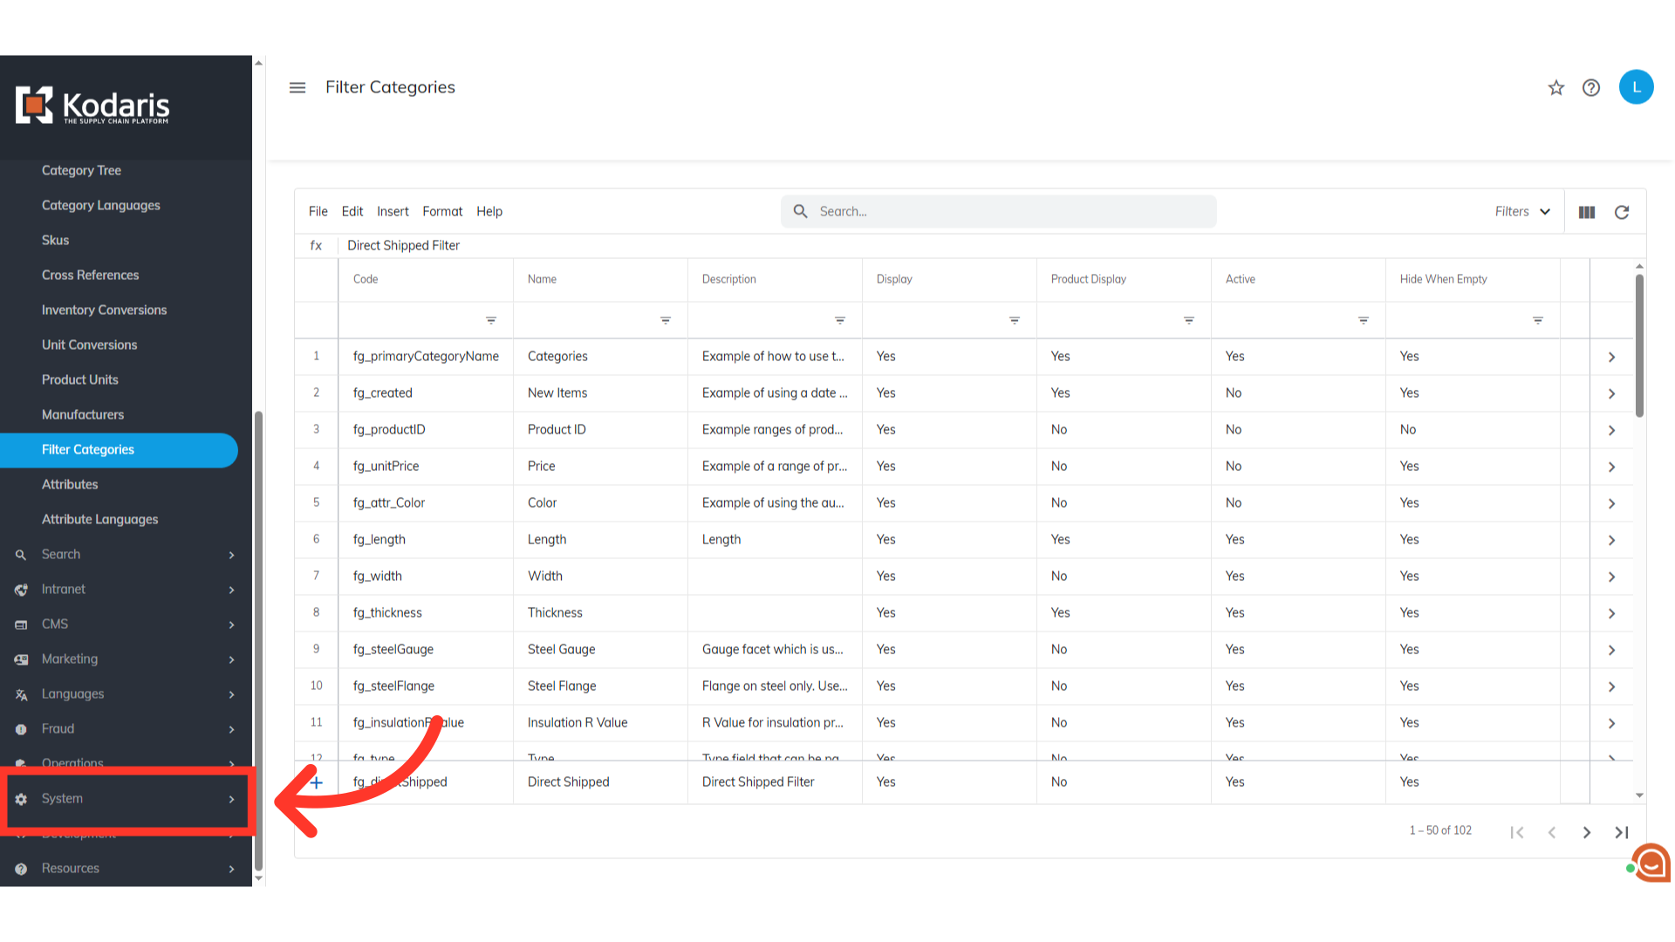
Task: Open row details chevron for fg_created
Action: (1611, 393)
